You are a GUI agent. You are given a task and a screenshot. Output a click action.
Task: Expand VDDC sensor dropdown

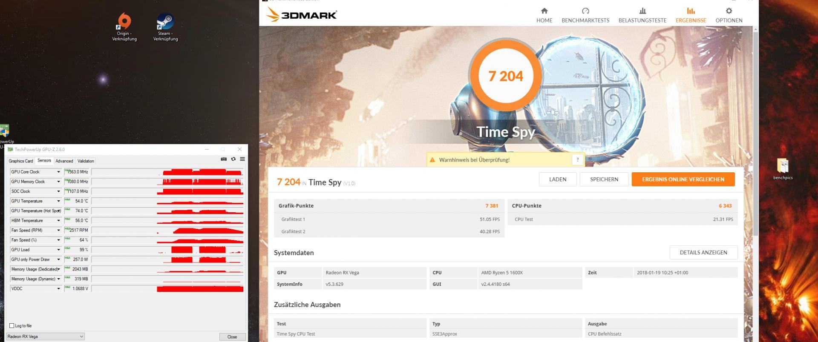(59, 289)
